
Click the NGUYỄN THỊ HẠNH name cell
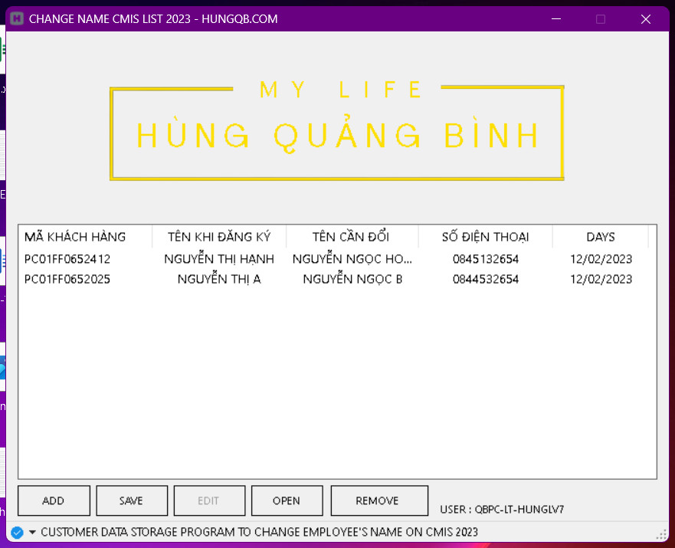[219, 259]
